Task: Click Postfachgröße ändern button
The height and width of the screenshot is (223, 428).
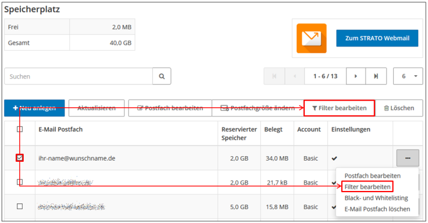Action: pos(258,108)
